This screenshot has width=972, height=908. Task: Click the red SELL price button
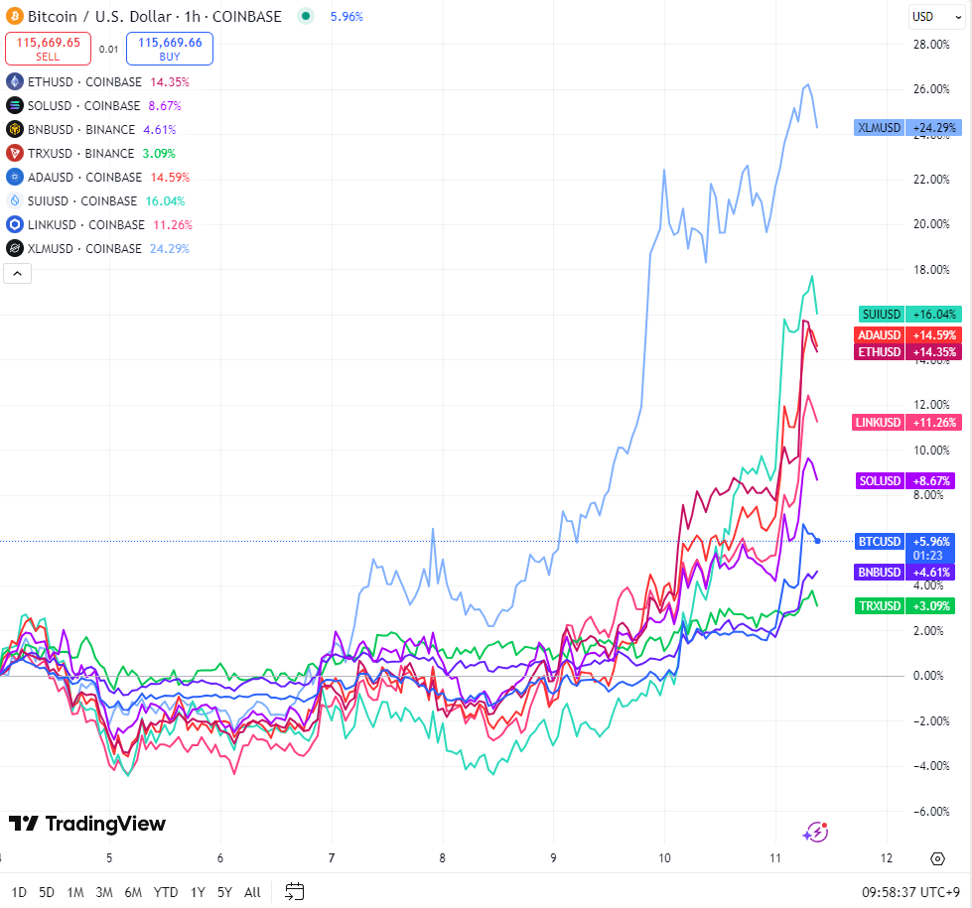pyautogui.click(x=49, y=49)
